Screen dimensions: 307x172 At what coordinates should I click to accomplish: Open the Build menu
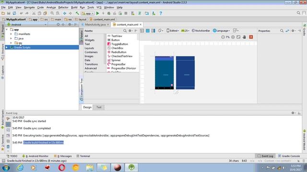(x=74, y=8)
